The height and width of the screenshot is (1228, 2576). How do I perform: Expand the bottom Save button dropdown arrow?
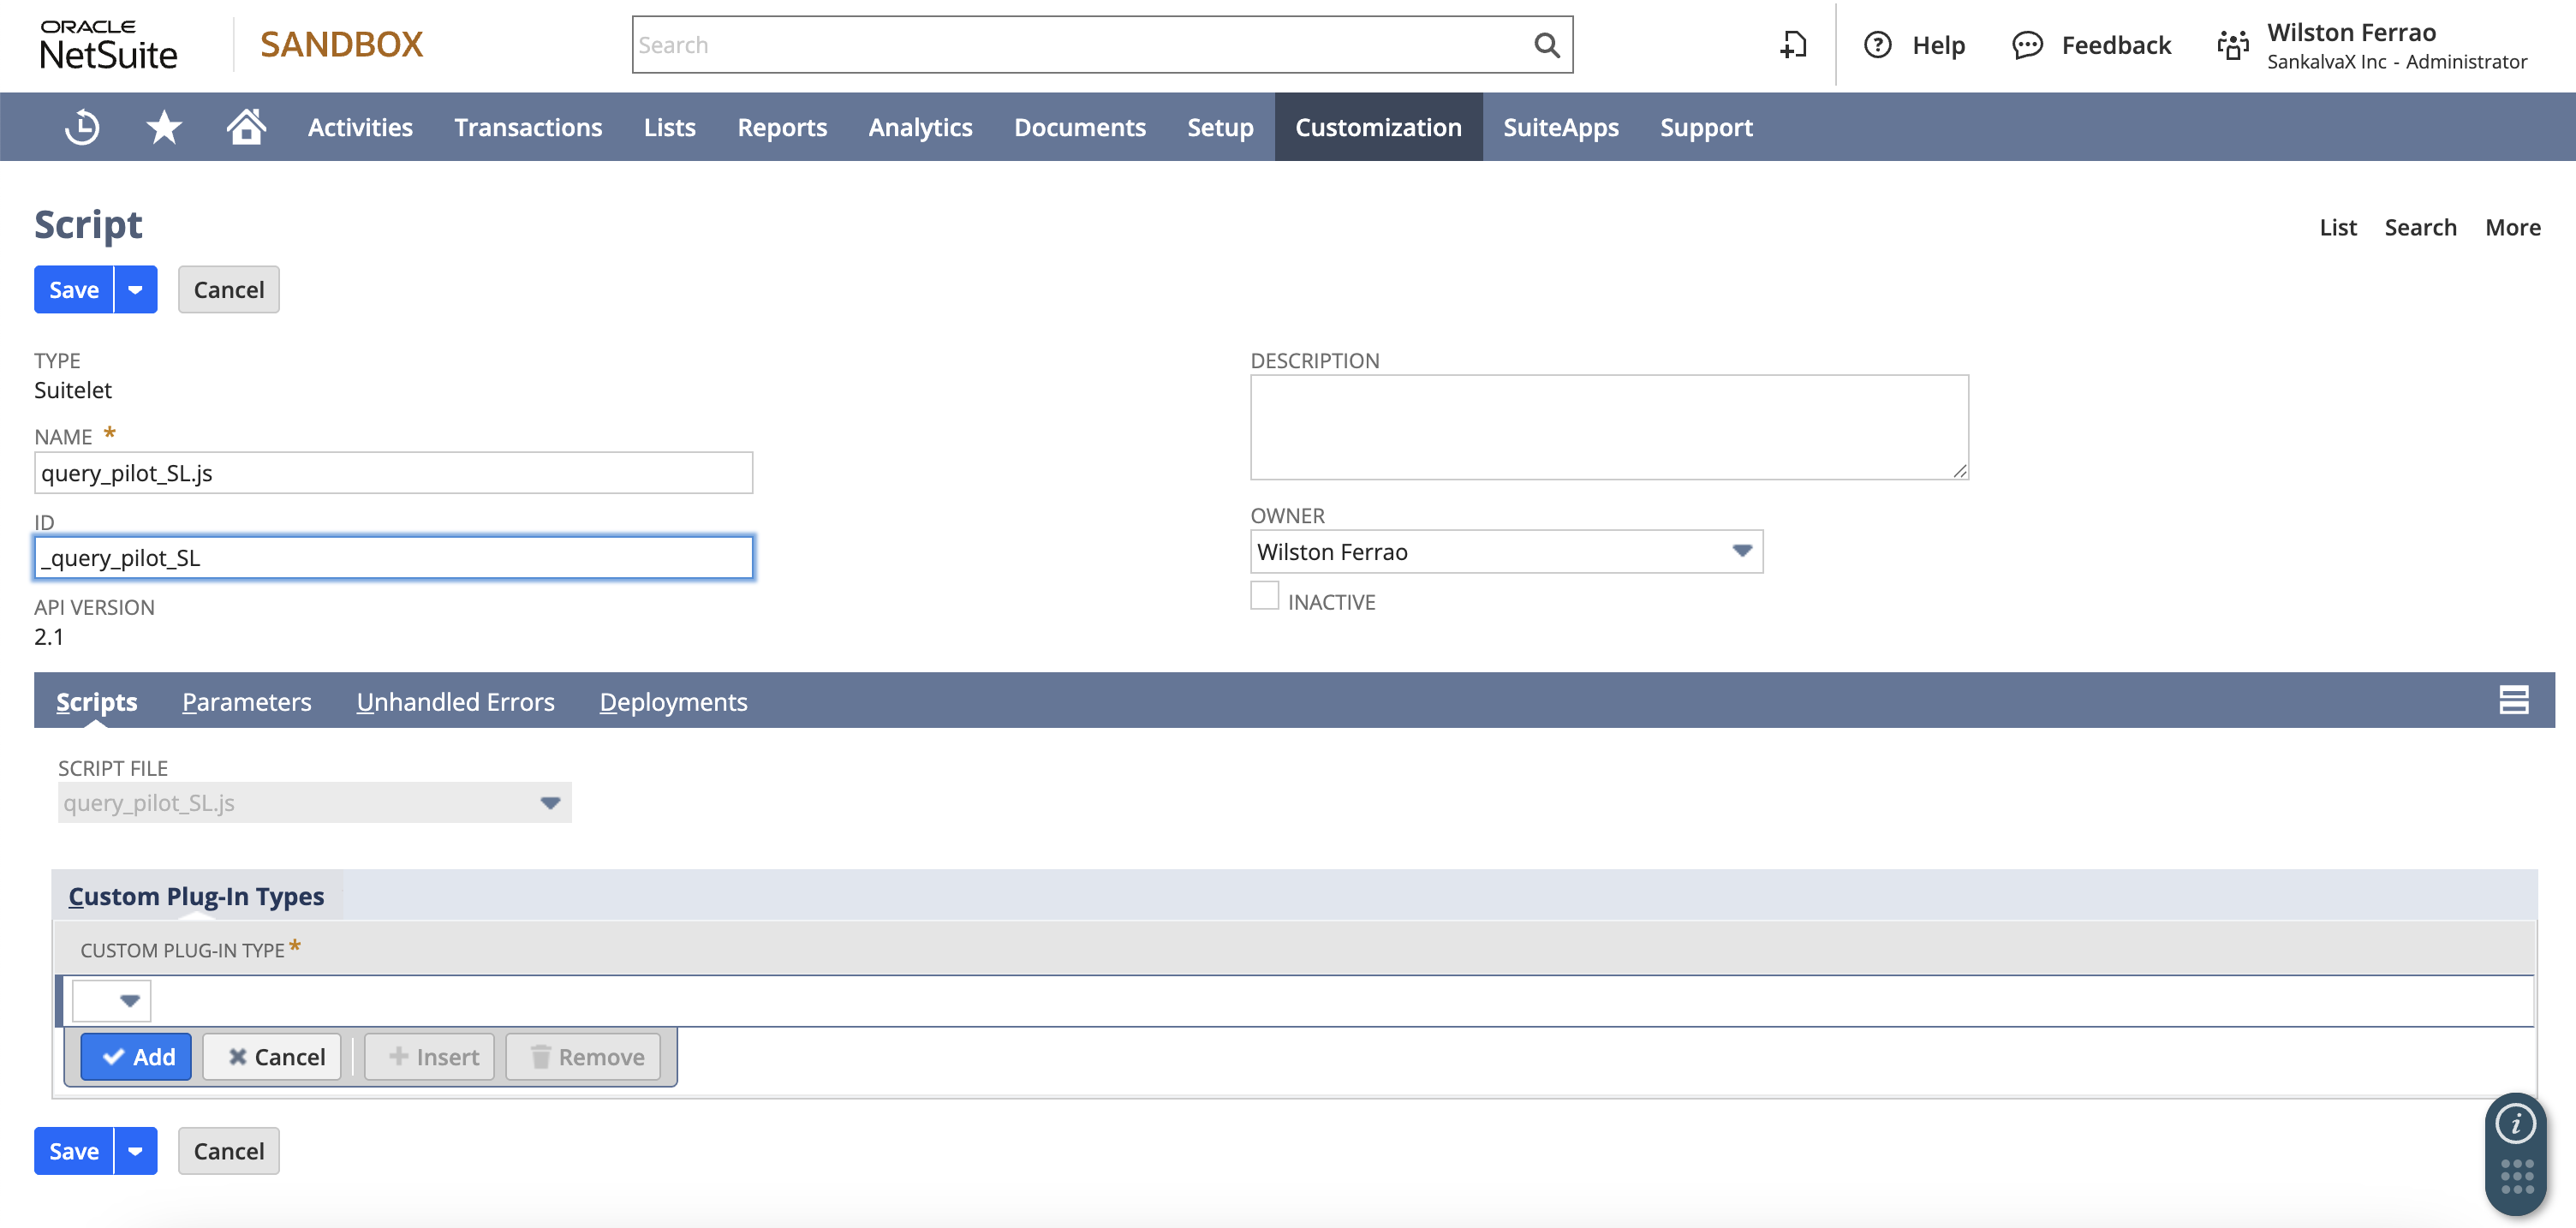(x=136, y=1151)
